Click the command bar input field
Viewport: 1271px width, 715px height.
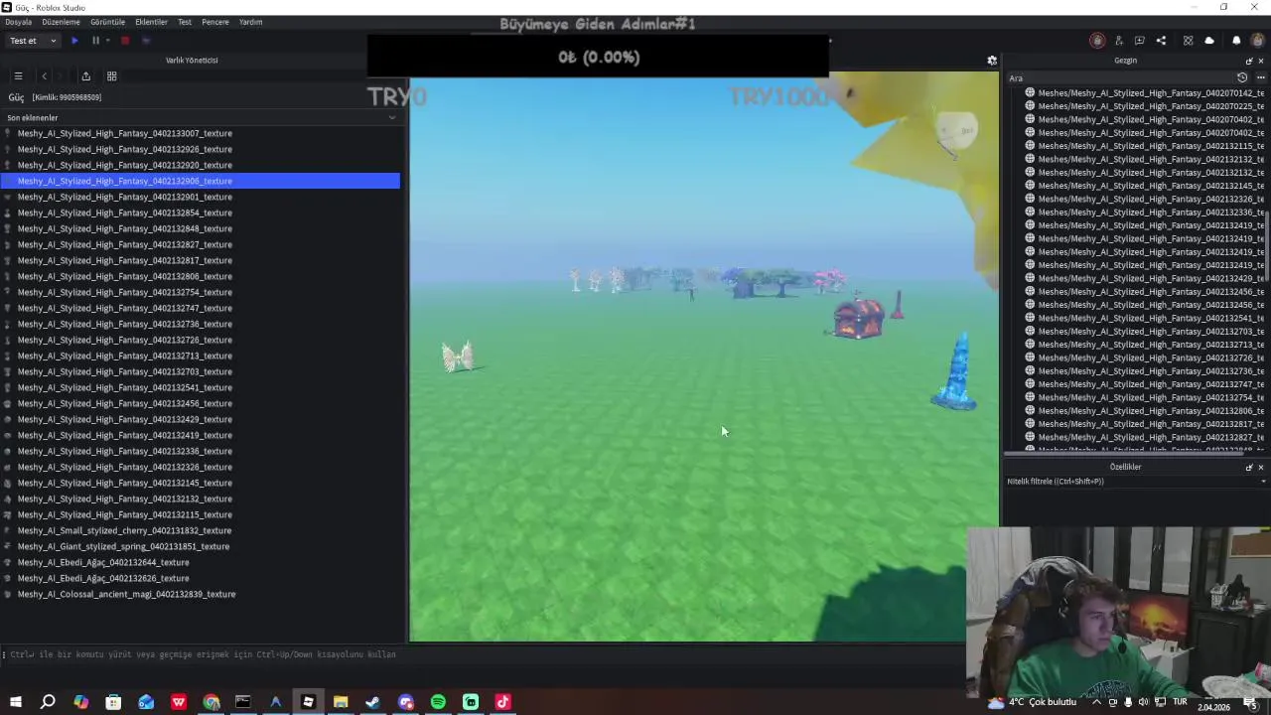(x=485, y=654)
